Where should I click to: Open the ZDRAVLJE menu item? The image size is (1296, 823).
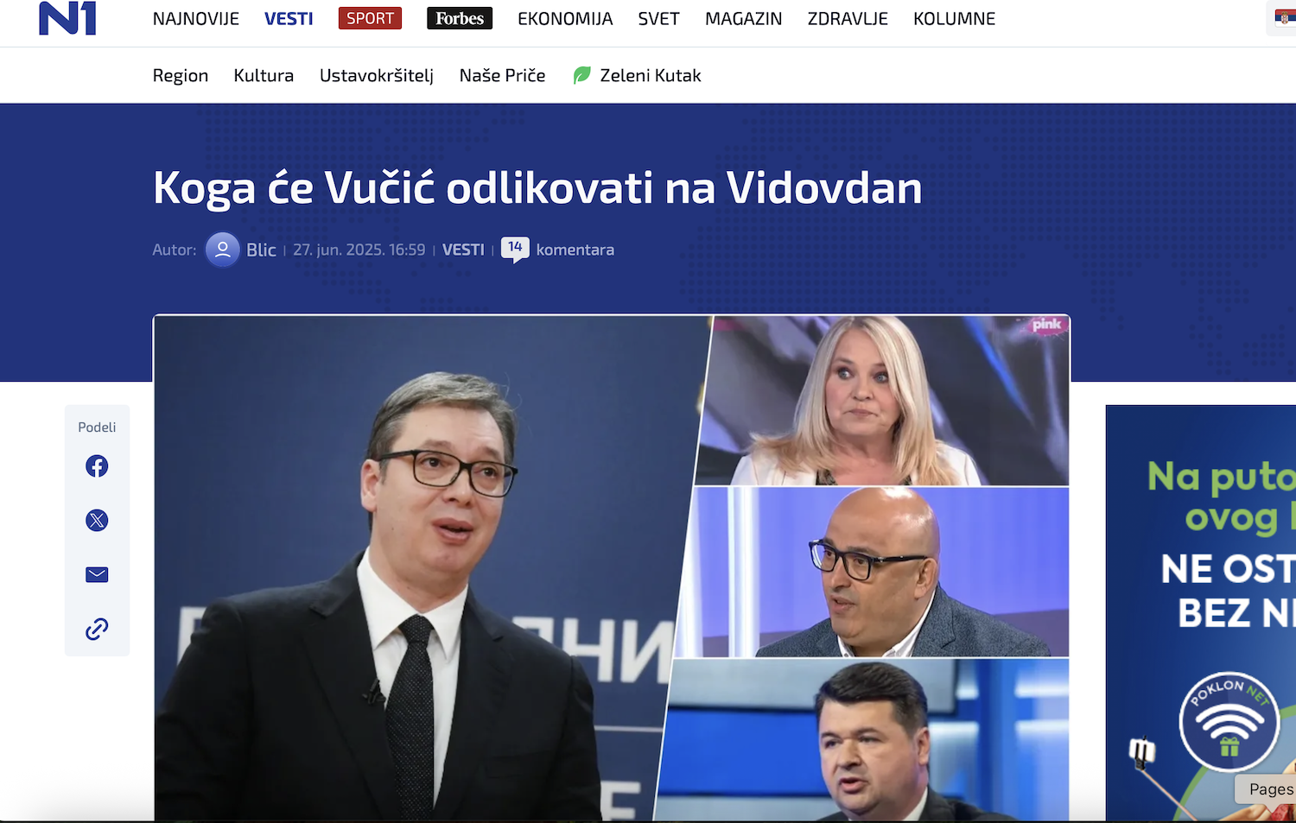(x=848, y=18)
